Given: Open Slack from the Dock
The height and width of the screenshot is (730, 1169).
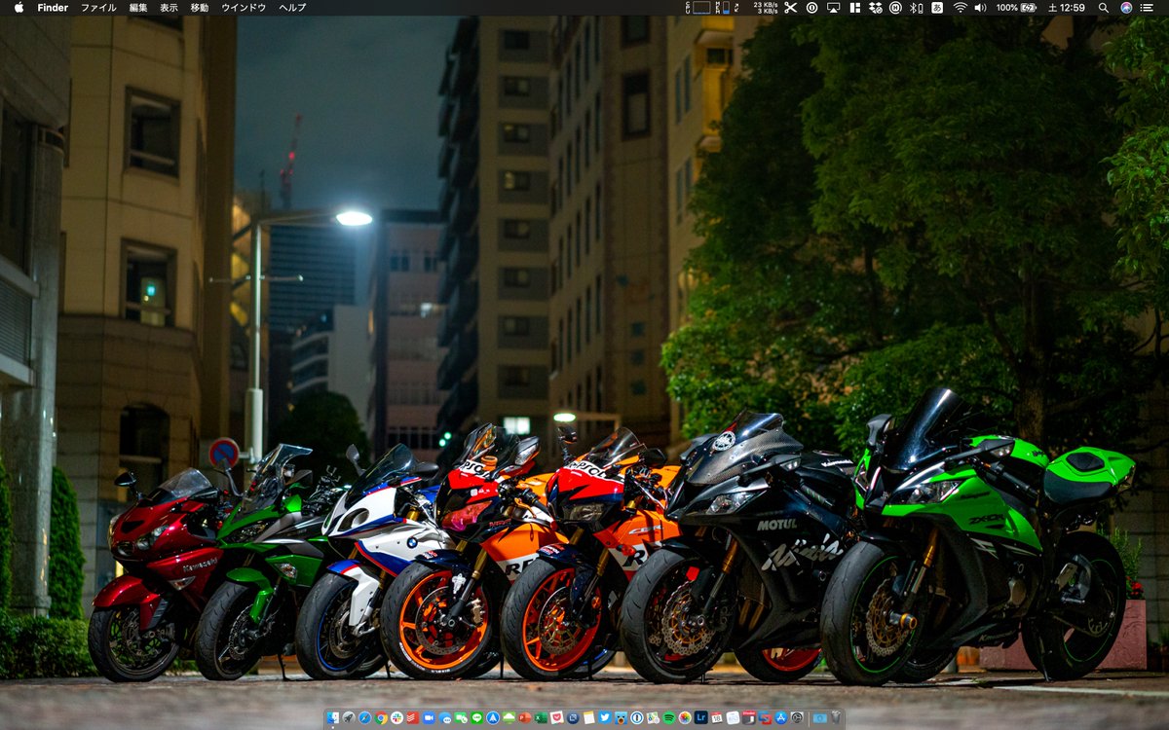Looking at the screenshot, I should click(396, 717).
